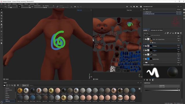185x104 pixels.
Task: Open Display Settings icon on right edge
Action: [184, 10]
